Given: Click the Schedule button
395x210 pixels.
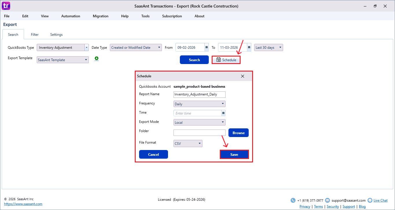Looking at the screenshot, I should [226, 60].
